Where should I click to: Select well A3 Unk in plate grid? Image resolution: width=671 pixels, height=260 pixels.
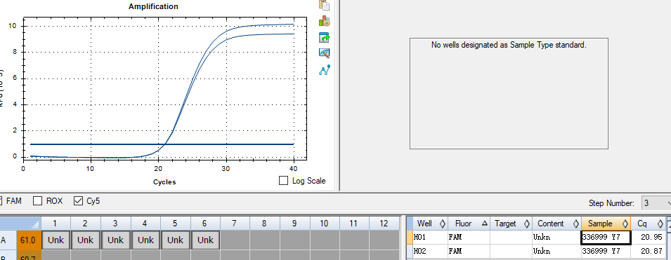115,240
